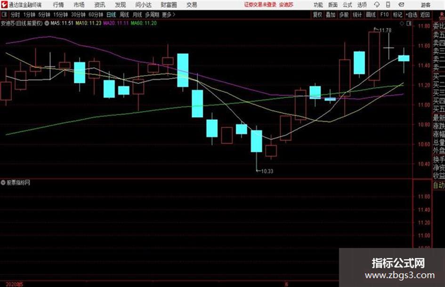445x287 pixels.
Task: Select the 月线 monthly chart tab
Action: point(137,15)
